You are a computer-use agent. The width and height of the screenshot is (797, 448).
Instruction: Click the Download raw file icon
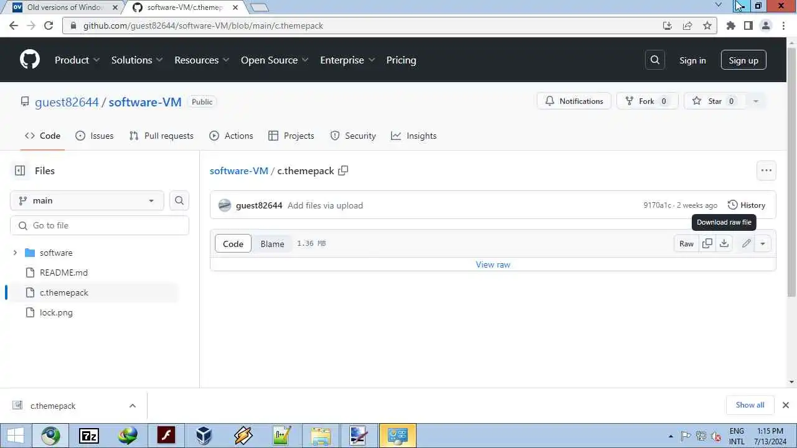[x=724, y=243]
